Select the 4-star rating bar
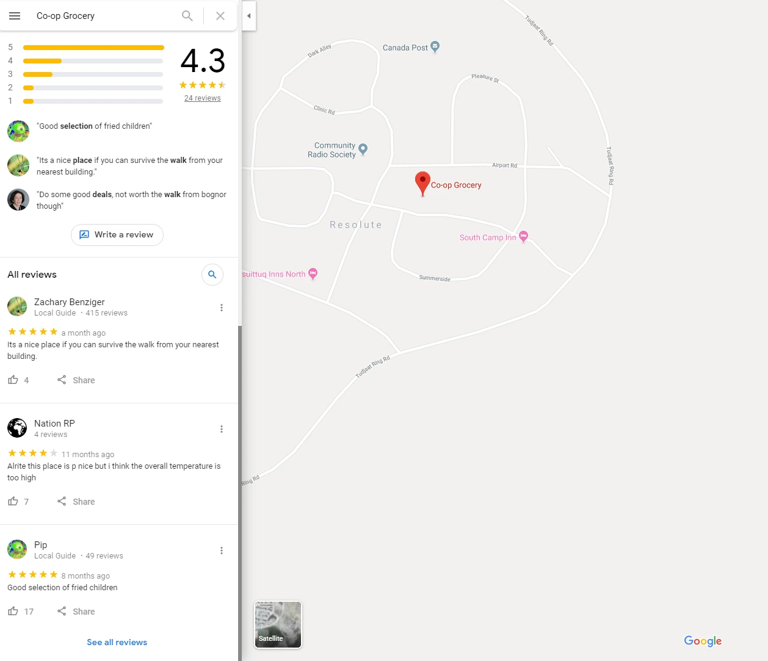768x661 pixels. [93, 61]
